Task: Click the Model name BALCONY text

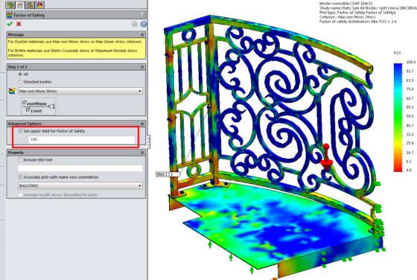Action: pos(346,4)
